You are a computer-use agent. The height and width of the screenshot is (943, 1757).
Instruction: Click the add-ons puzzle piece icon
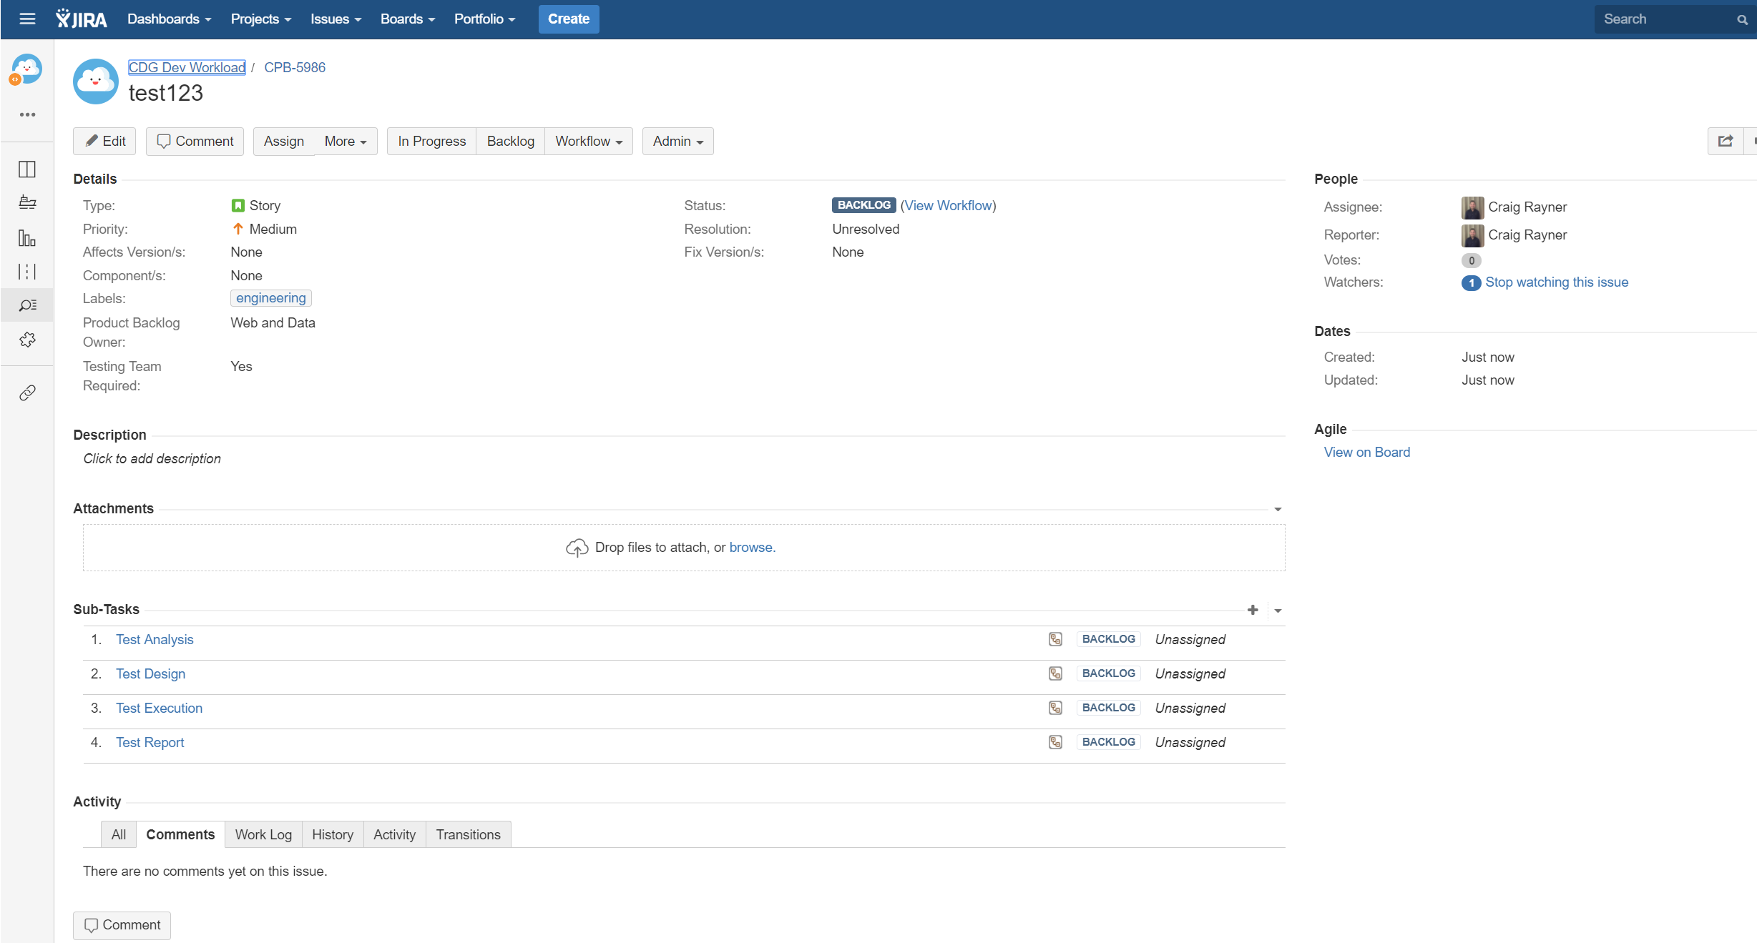click(x=27, y=340)
